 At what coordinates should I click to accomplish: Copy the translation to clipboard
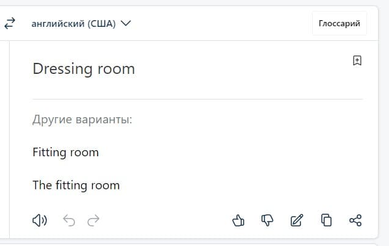tap(326, 220)
